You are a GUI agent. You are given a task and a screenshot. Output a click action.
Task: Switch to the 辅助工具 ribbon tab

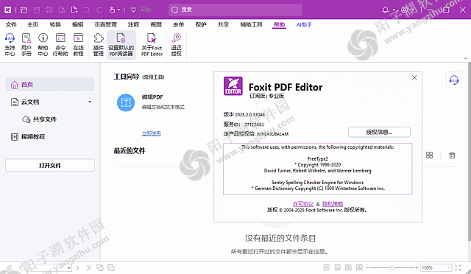point(252,24)
